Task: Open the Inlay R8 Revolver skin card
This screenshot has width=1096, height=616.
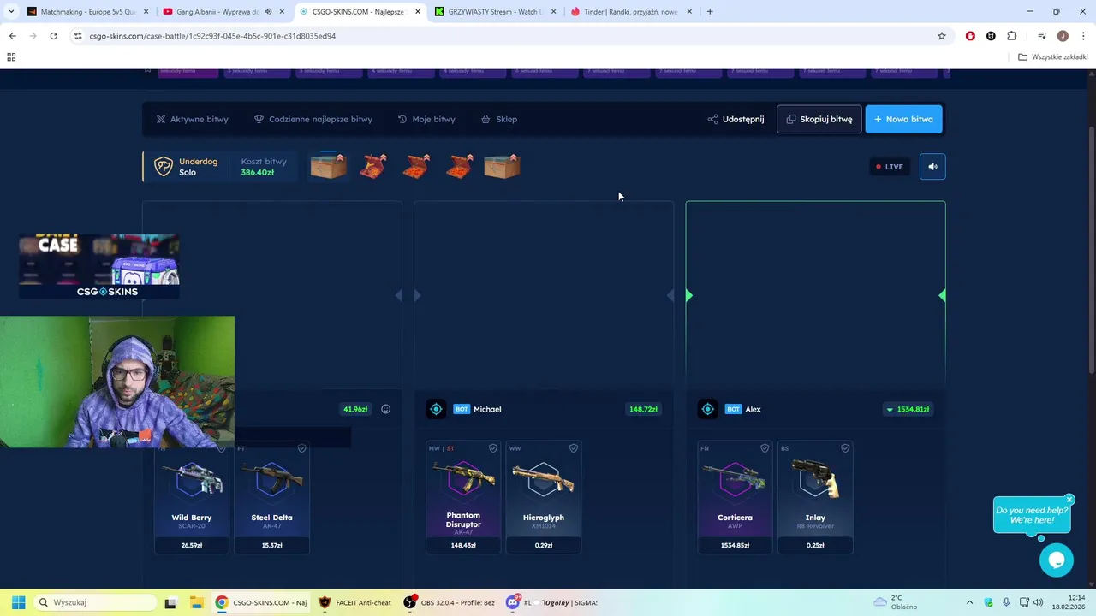Action: (x=815, y=498)
